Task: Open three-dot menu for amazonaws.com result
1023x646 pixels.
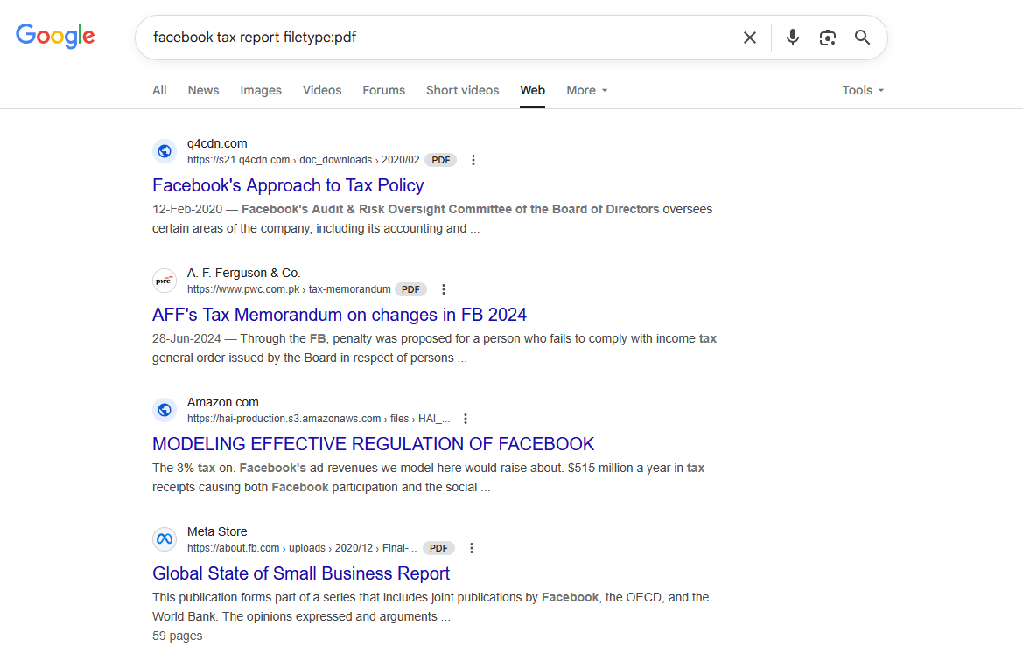Action: point(466,419)
